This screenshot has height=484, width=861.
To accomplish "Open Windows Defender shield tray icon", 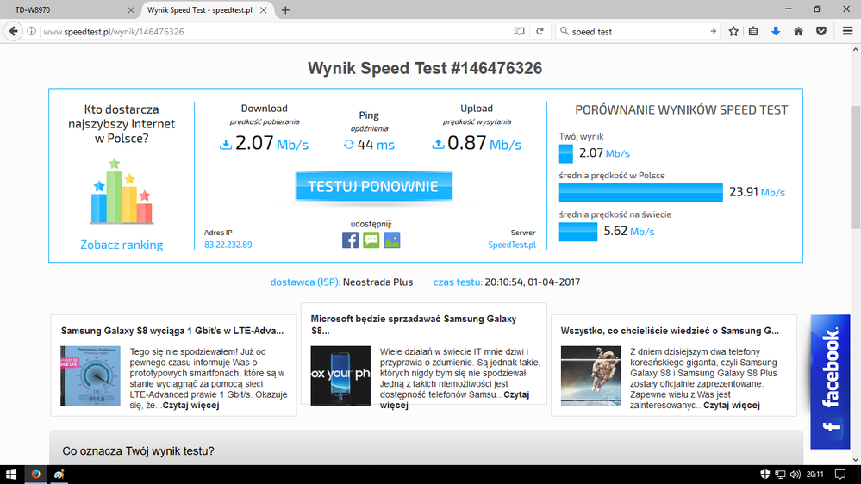I will [765, 475].
